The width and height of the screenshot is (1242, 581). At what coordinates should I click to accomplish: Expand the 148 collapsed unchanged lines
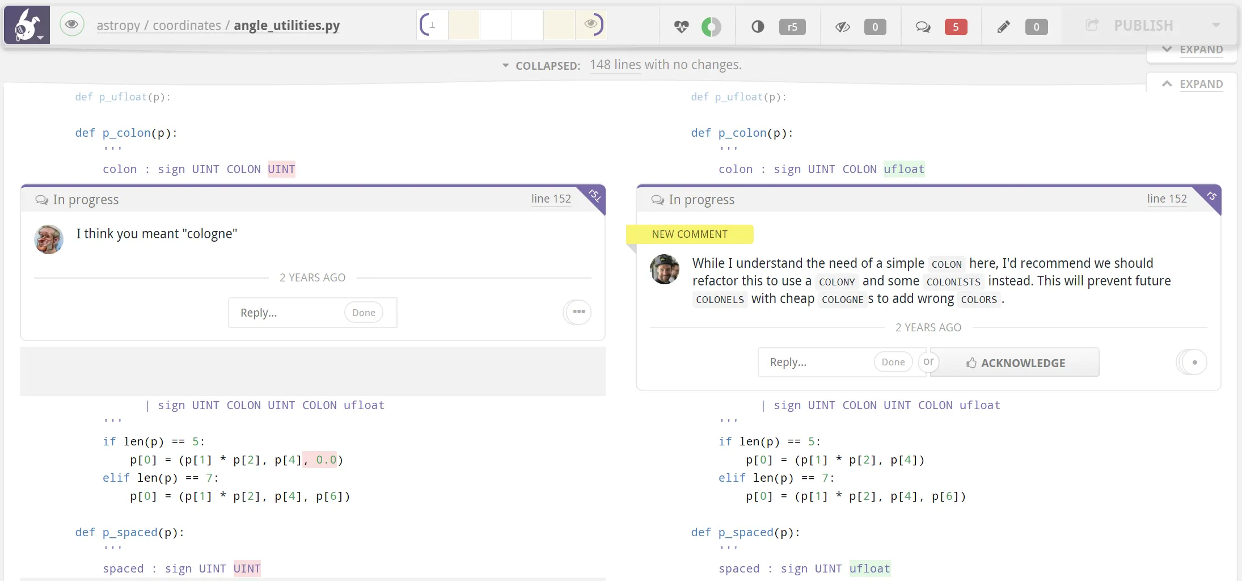pos(616,65)
